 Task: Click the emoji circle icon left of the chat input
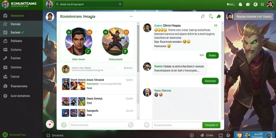(x=146, y=125)
